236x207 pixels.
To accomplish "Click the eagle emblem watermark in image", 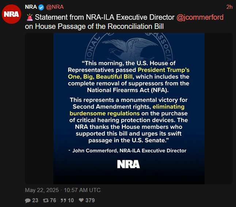I will pos(129,48).
